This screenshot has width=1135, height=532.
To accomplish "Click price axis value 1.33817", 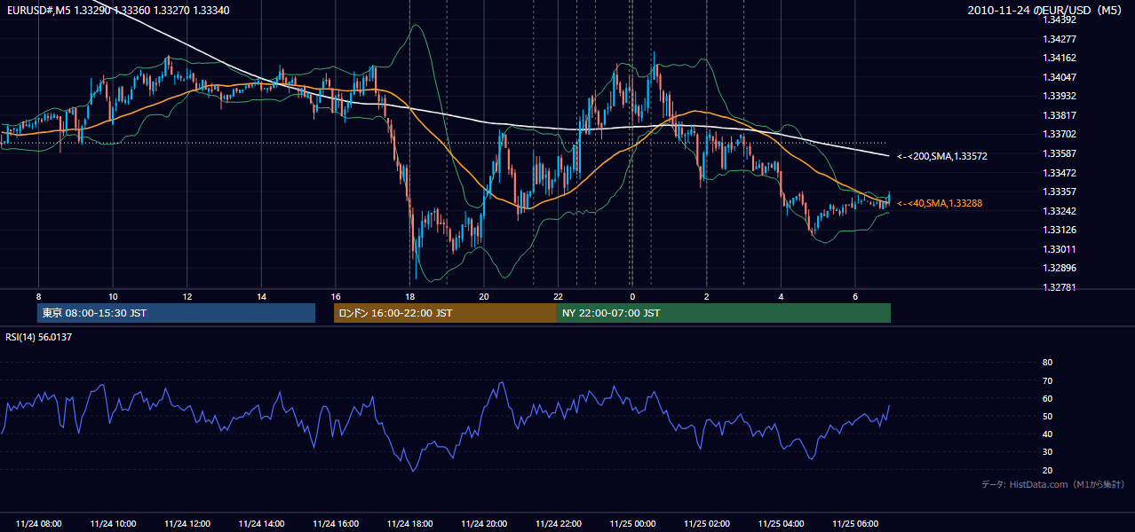I will pos(1060,115).
